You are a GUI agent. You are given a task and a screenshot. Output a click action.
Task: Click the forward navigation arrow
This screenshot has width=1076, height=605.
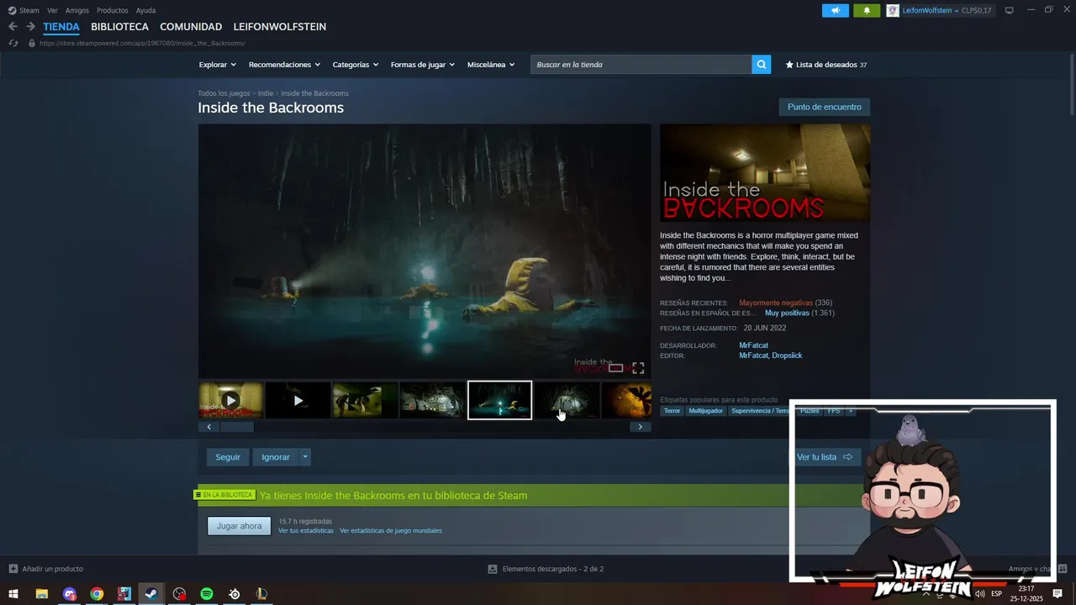coord(30,27)
